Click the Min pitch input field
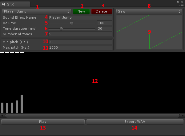Screen dimensions: 185x136 click(80, 42)
